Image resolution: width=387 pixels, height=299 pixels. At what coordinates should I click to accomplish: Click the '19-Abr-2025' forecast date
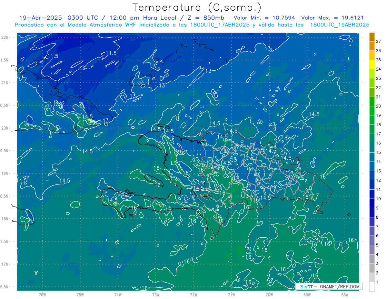tap(41, 18)
